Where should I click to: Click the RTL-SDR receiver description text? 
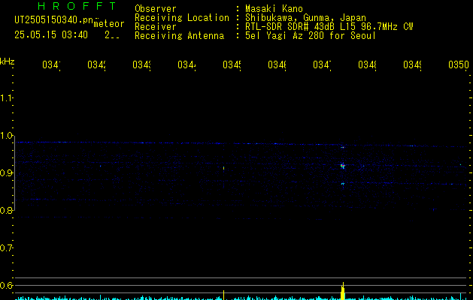(329, 27)
